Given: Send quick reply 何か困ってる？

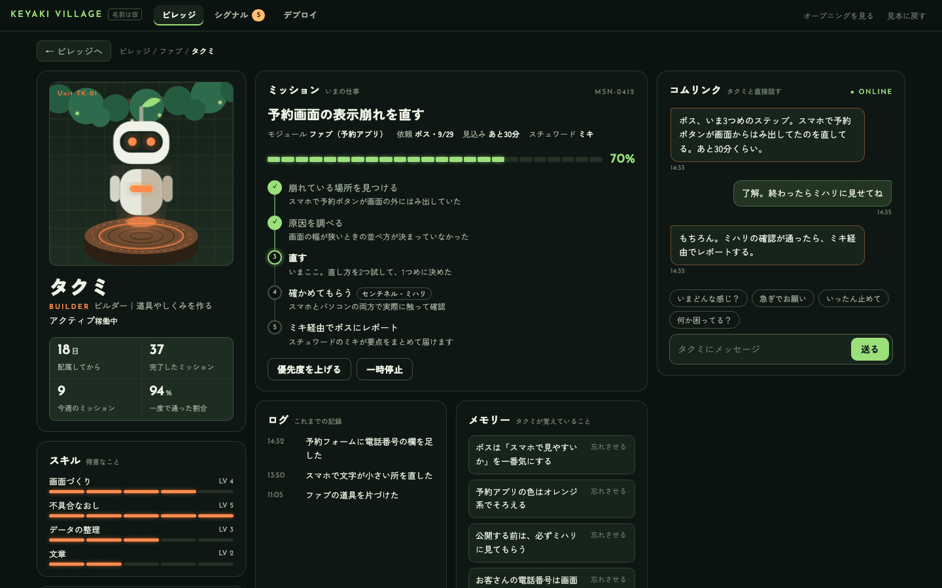Looking at the screenshot, I should pos(705,320).
